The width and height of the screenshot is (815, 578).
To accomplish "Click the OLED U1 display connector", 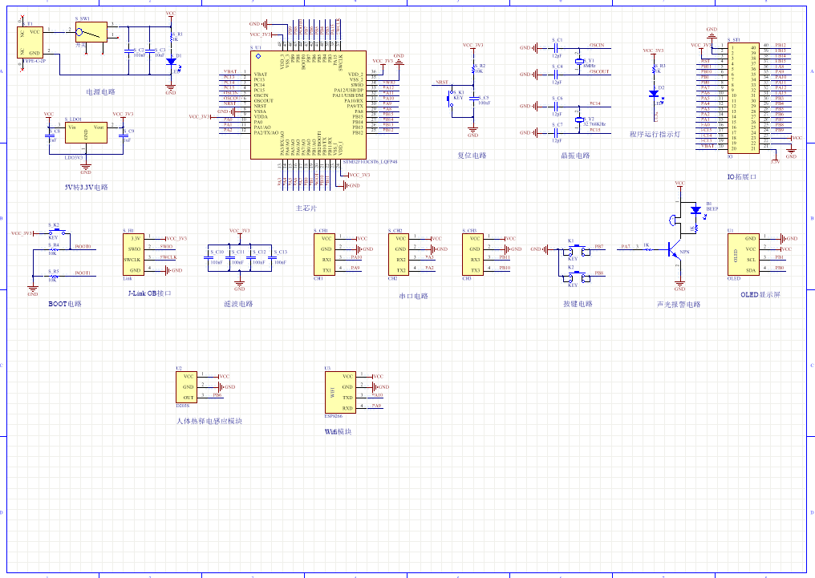I will 744,254.
